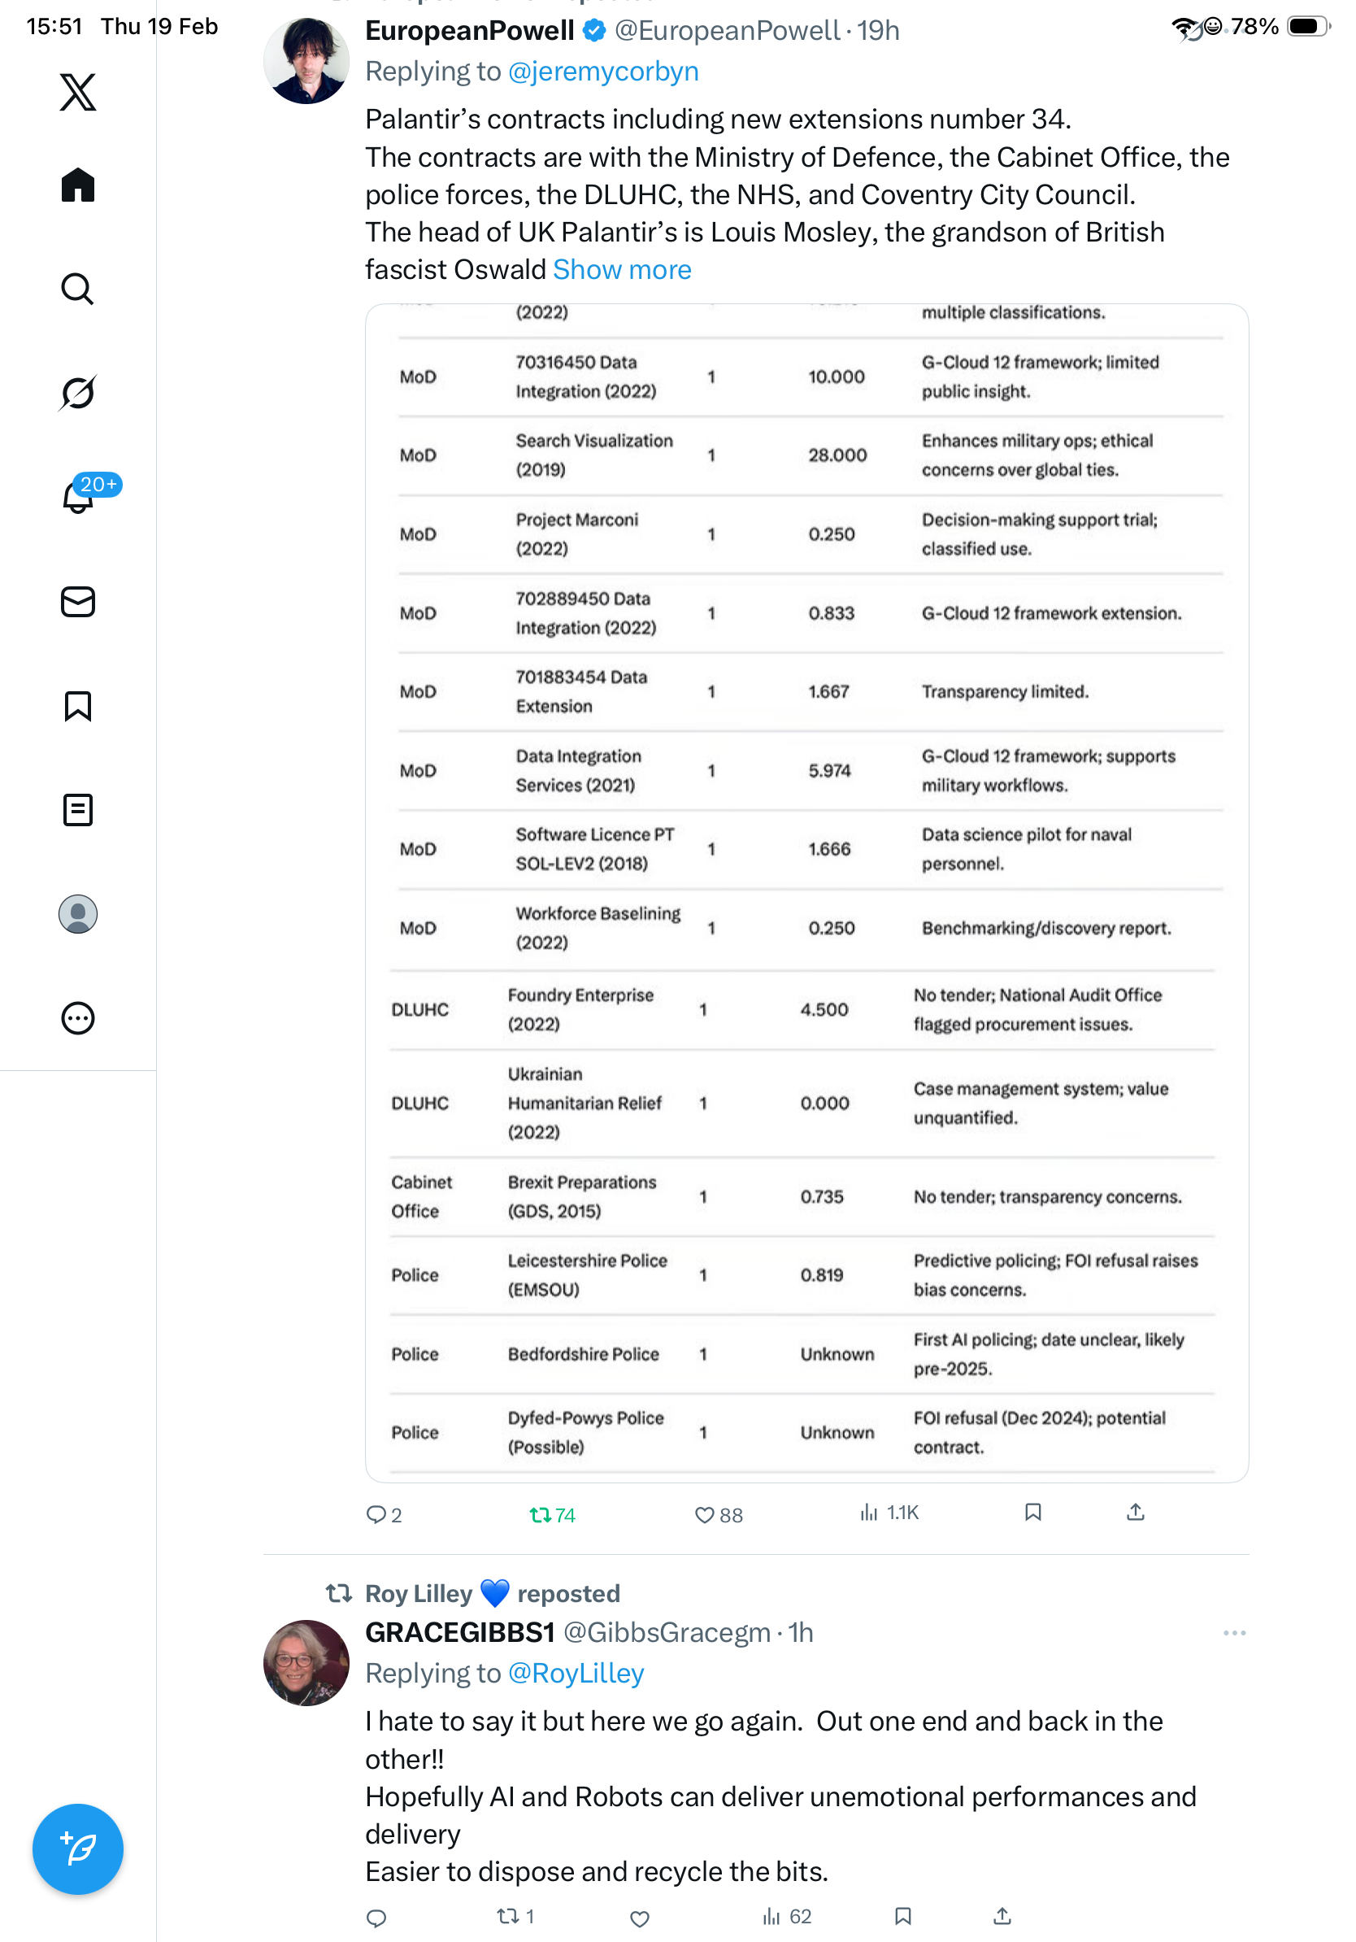The image size is (1356, 1942).
Task: Open the Palantir contracts table image
Action: [x=806, y=892]
